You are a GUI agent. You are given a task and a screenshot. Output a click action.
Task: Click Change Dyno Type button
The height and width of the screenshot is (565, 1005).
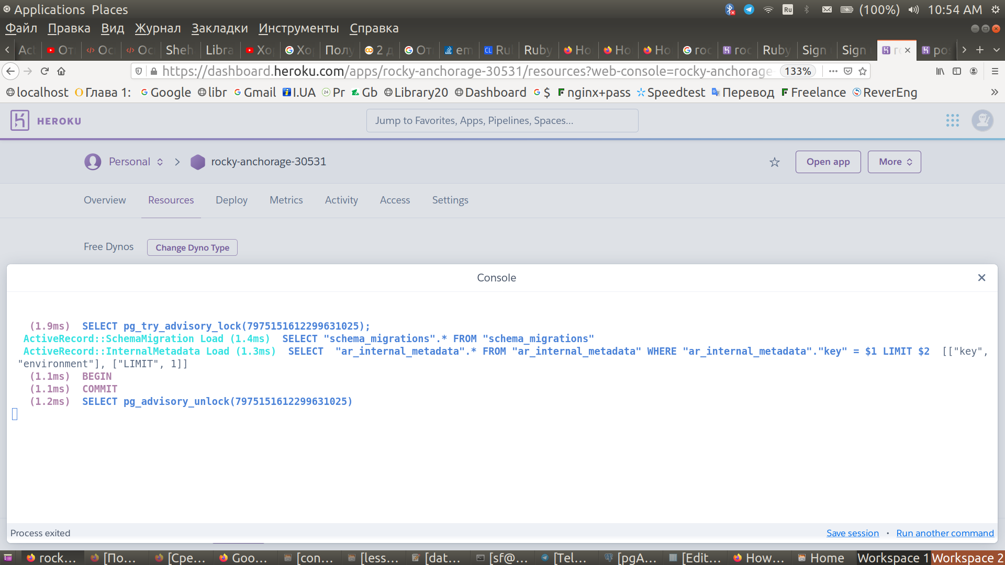pyautogui.click(x=192, y=247)
